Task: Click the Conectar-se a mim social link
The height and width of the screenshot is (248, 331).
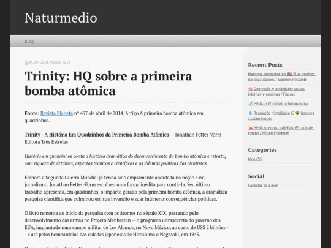Action: (x=263, y=186)
